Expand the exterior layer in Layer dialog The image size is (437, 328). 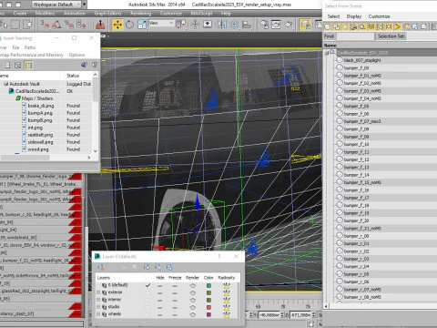point(98,292)
